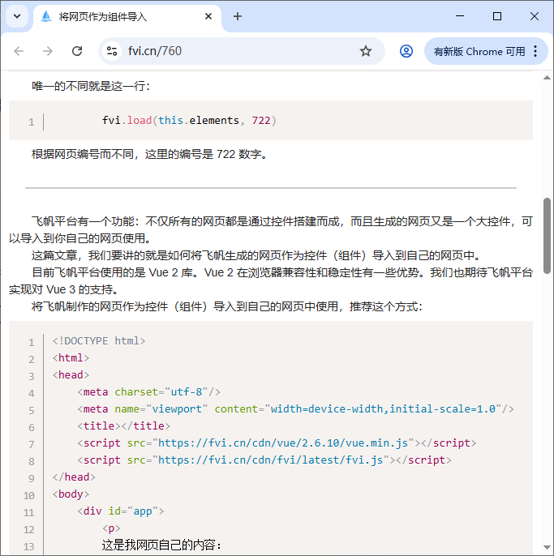Viewport: 554px width, 556px height.
Task: Open Chrome three-dot menu
Action: click(535, 51)
